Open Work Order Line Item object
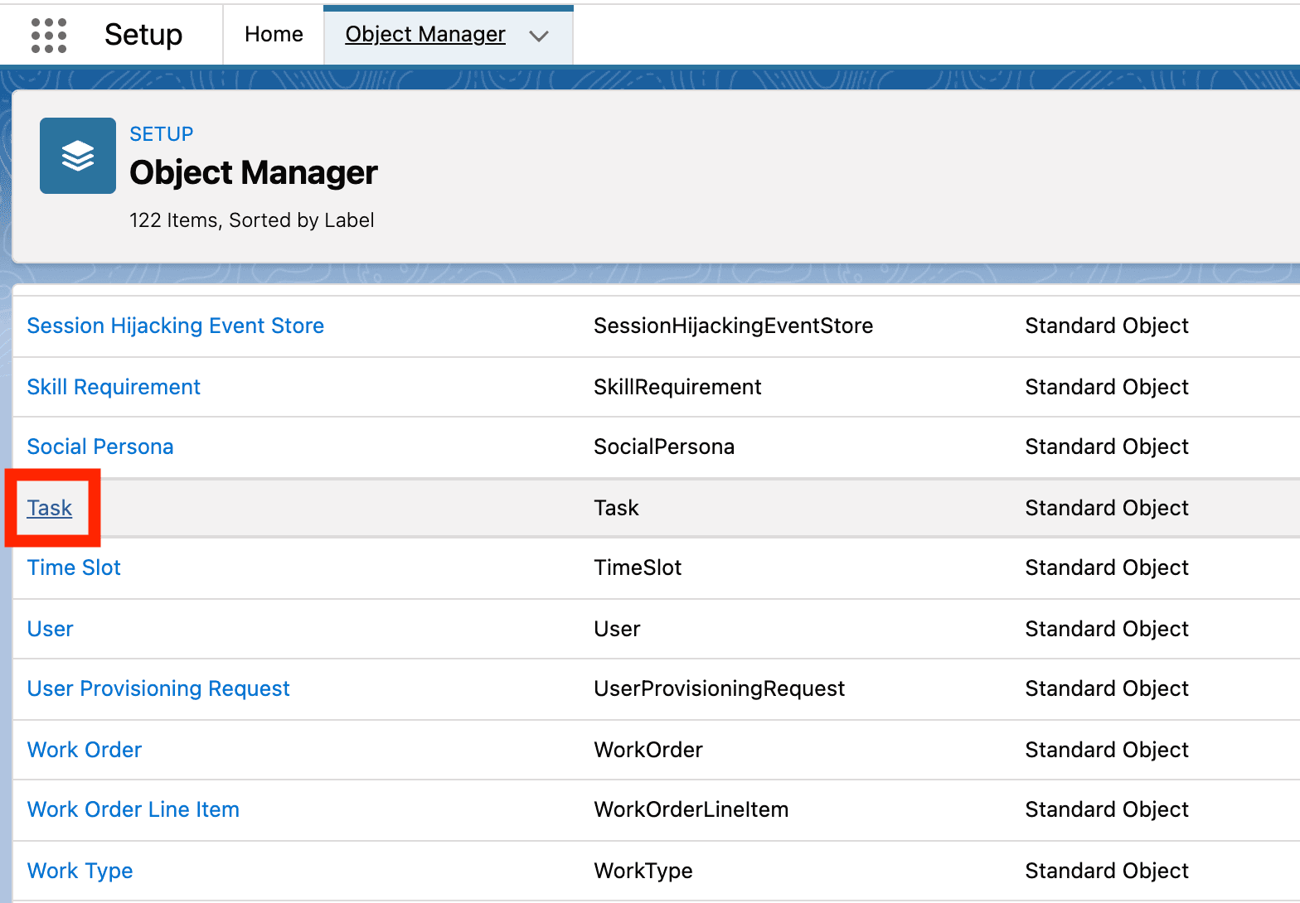1300x903 pixels. (133, 809)
